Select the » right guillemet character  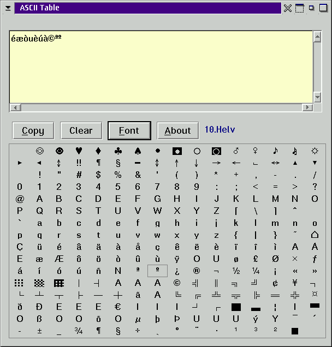(315, 271)
